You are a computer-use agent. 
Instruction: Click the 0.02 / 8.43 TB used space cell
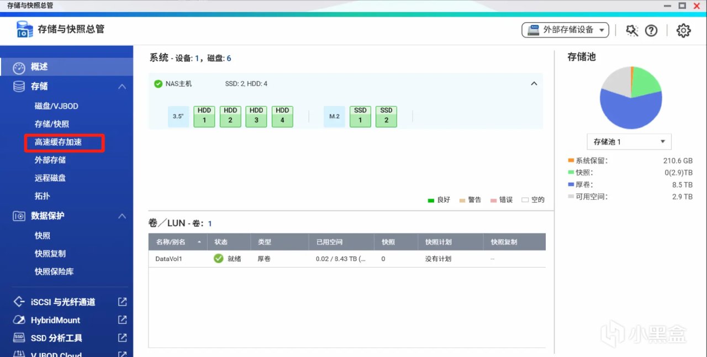pos(341,259)
